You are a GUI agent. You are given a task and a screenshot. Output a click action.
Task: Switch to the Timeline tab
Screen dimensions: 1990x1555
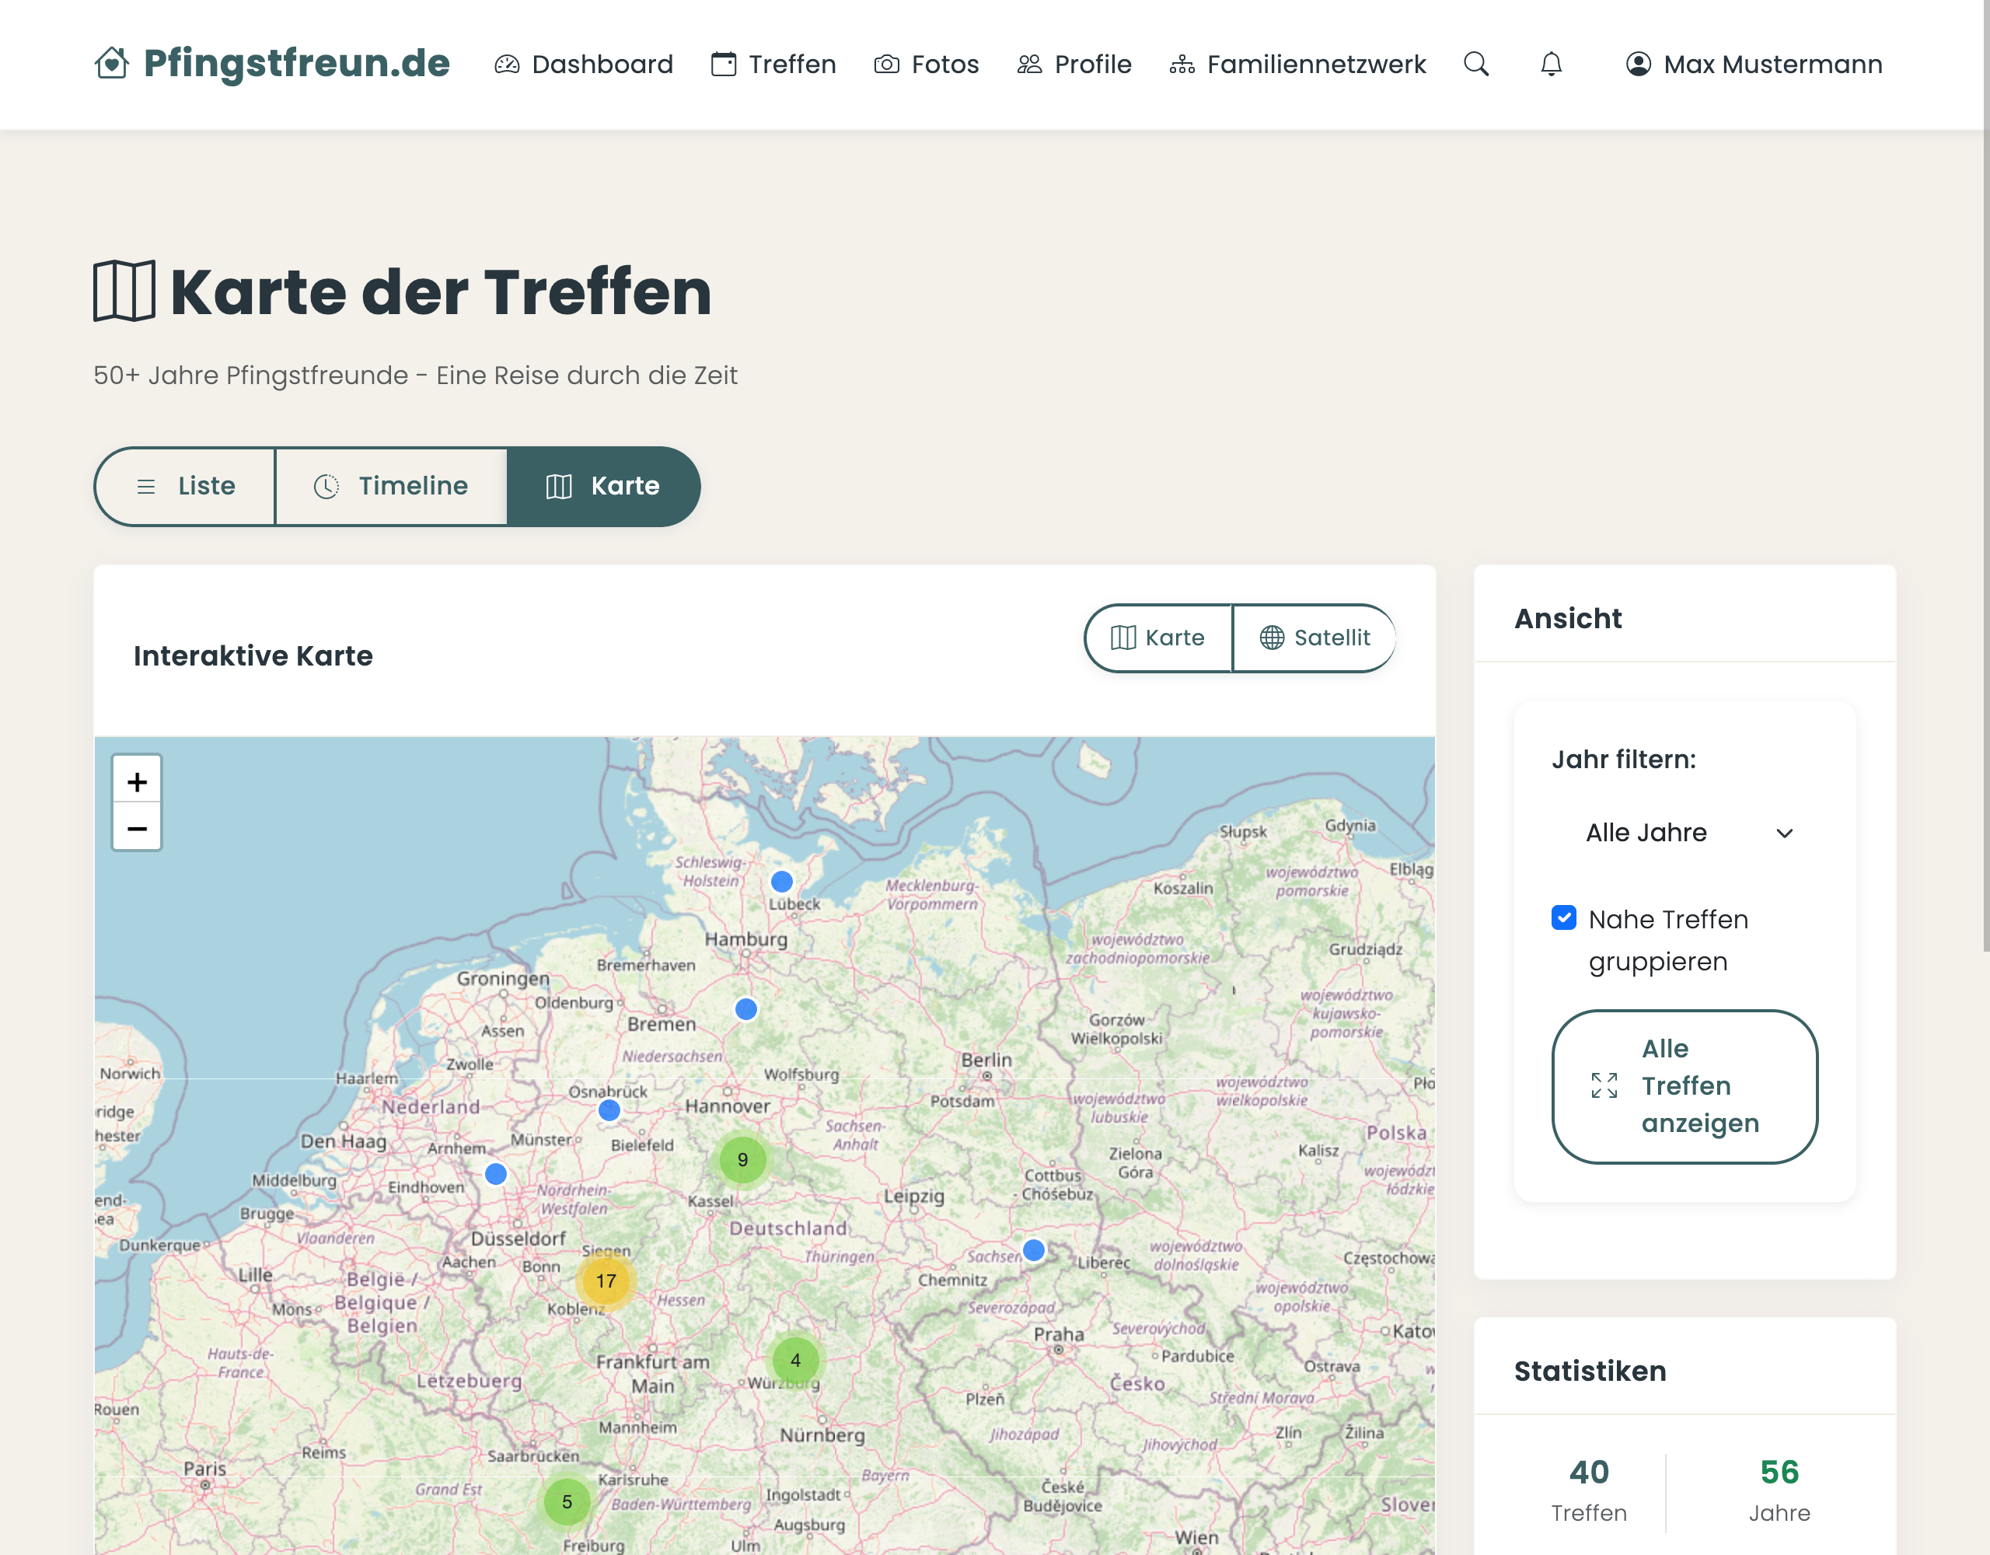[x=391, y=486]
